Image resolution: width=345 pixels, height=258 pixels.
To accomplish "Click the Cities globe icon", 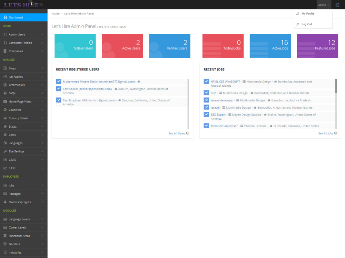I will (x=5, y=135).
